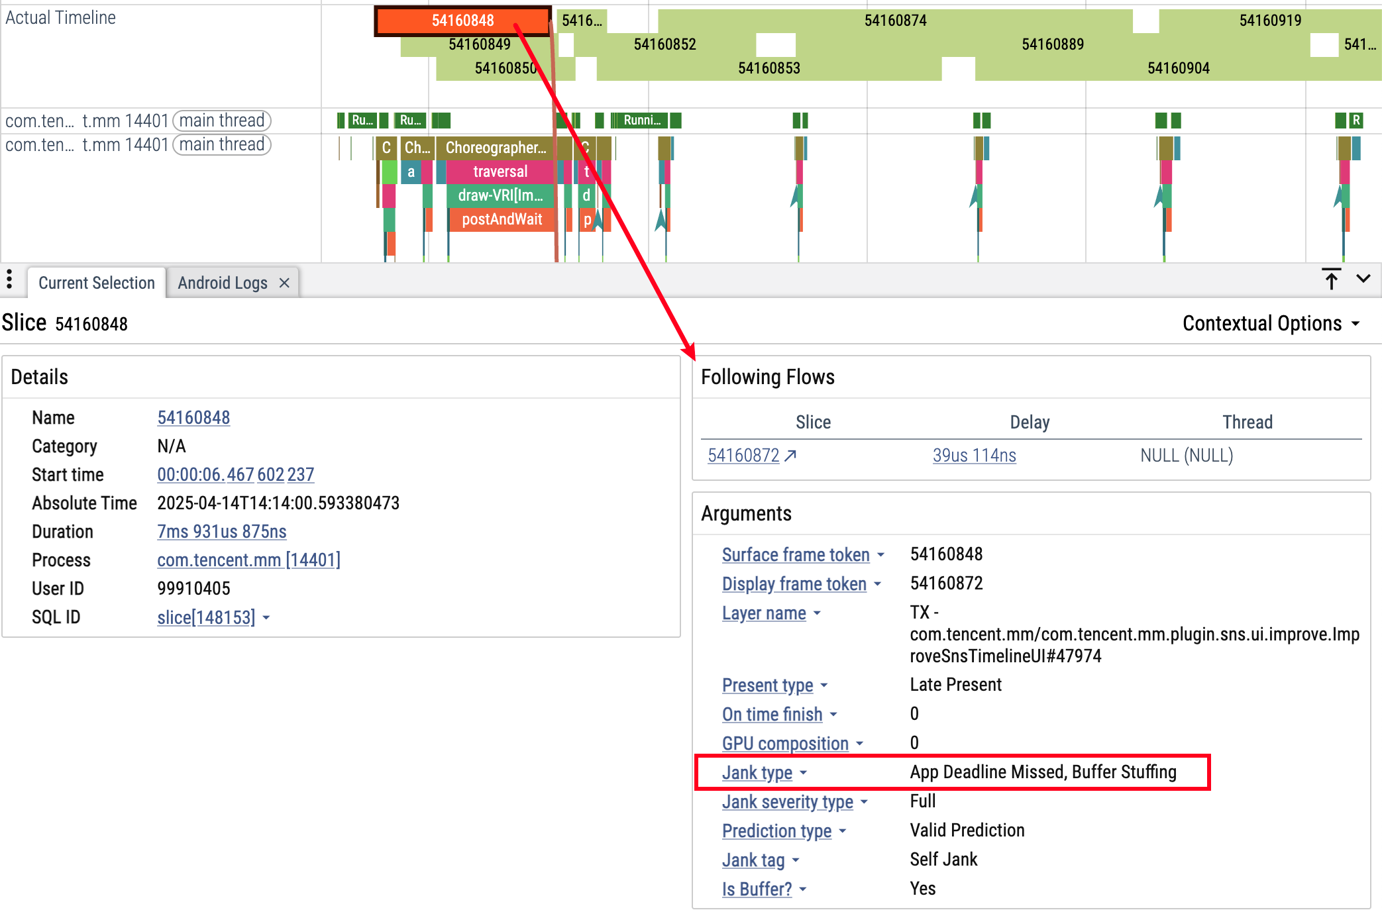Select the green frame slice 54160874
Screen dimensions: 1382x910
pos(895,21)
